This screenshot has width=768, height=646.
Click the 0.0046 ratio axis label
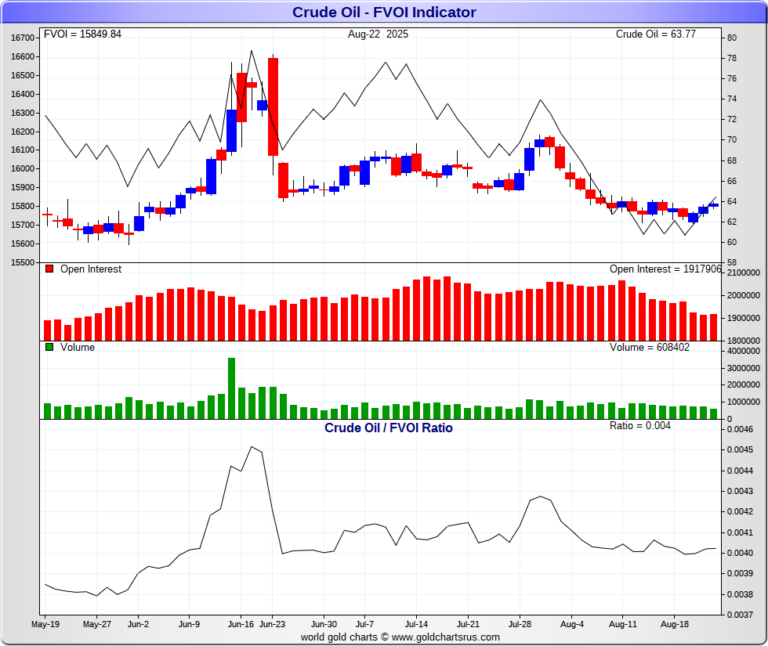[740, 430]
